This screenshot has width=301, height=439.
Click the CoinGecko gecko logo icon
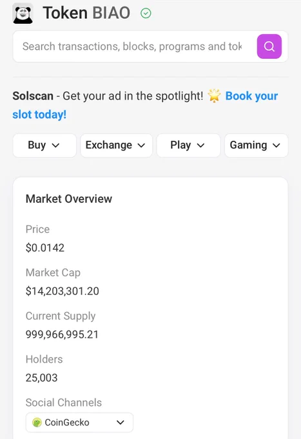(x=37, y=422)
